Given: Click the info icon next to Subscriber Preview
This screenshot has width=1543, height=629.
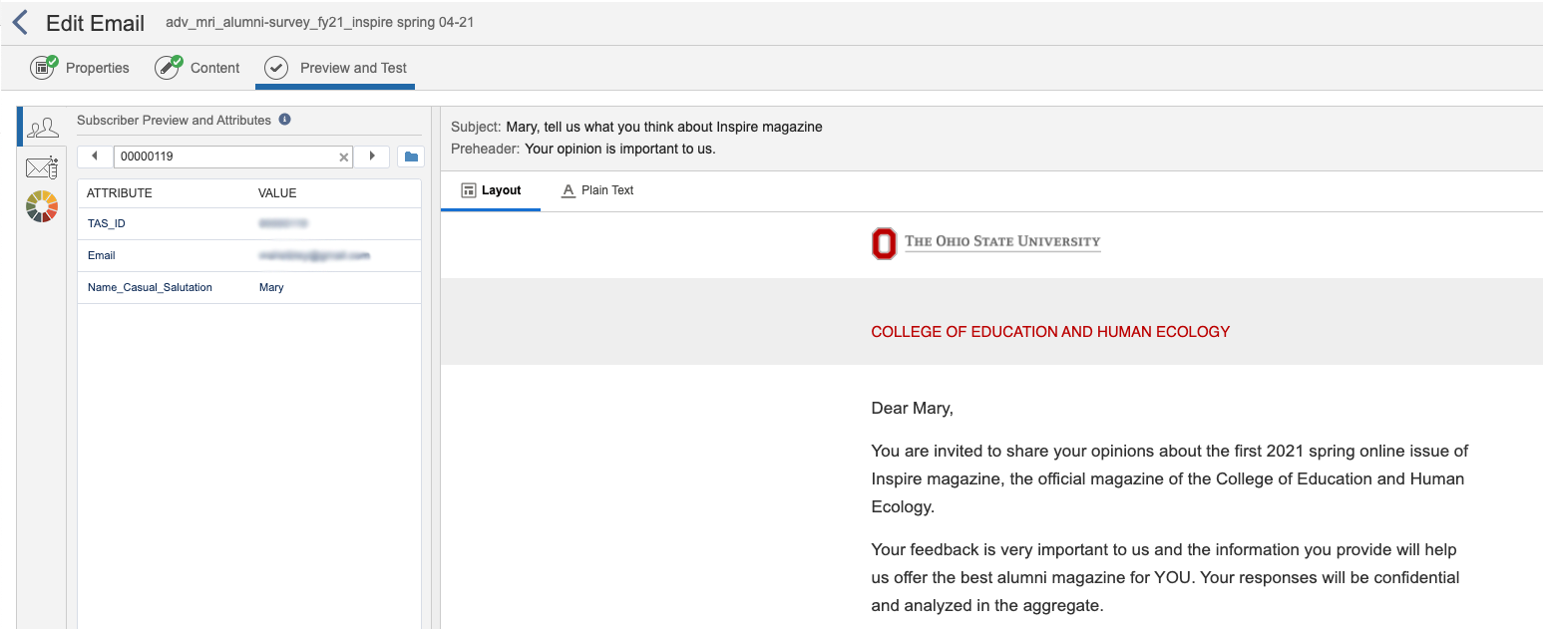Looking at the screenshot, I should point(285,119).
